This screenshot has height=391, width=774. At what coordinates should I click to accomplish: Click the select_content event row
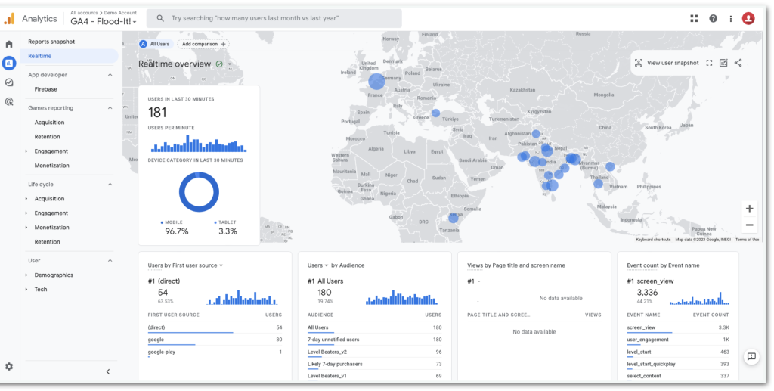point(678,376)
